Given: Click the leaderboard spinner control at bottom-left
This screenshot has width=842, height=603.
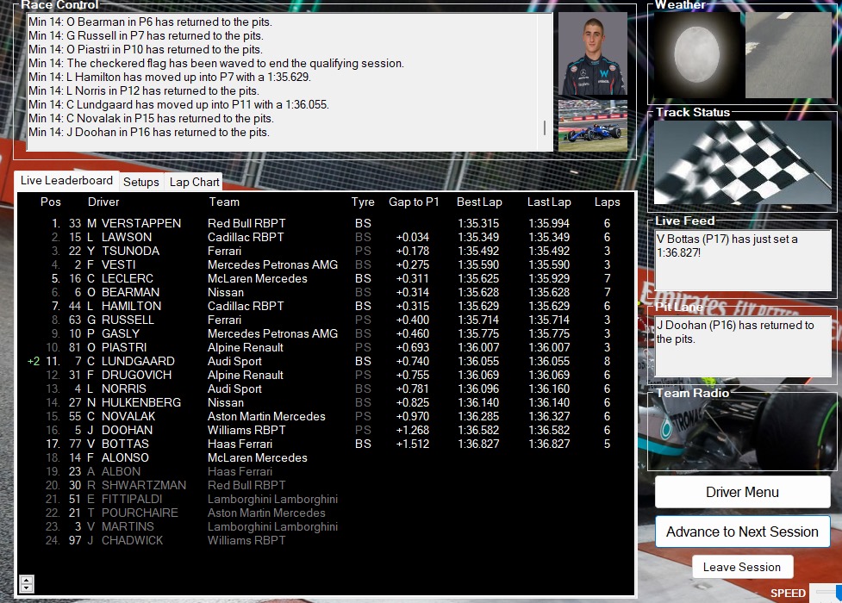Looking at the screenshot, I should (27, 584).
